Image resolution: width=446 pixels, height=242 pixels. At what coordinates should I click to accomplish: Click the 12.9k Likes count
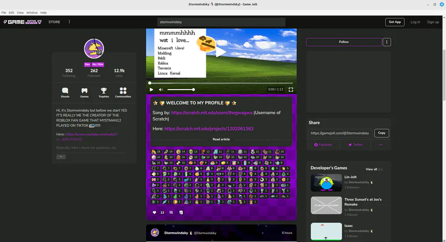coord(119,73)
